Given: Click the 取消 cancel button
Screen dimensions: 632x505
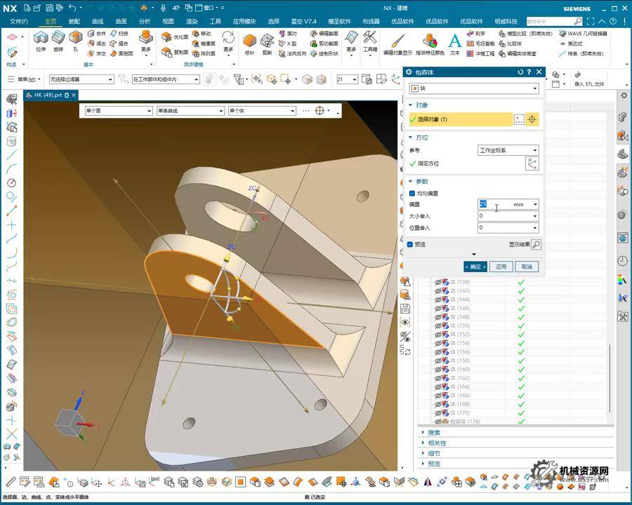Looking at the screenshot, I should tap(526, 267).
